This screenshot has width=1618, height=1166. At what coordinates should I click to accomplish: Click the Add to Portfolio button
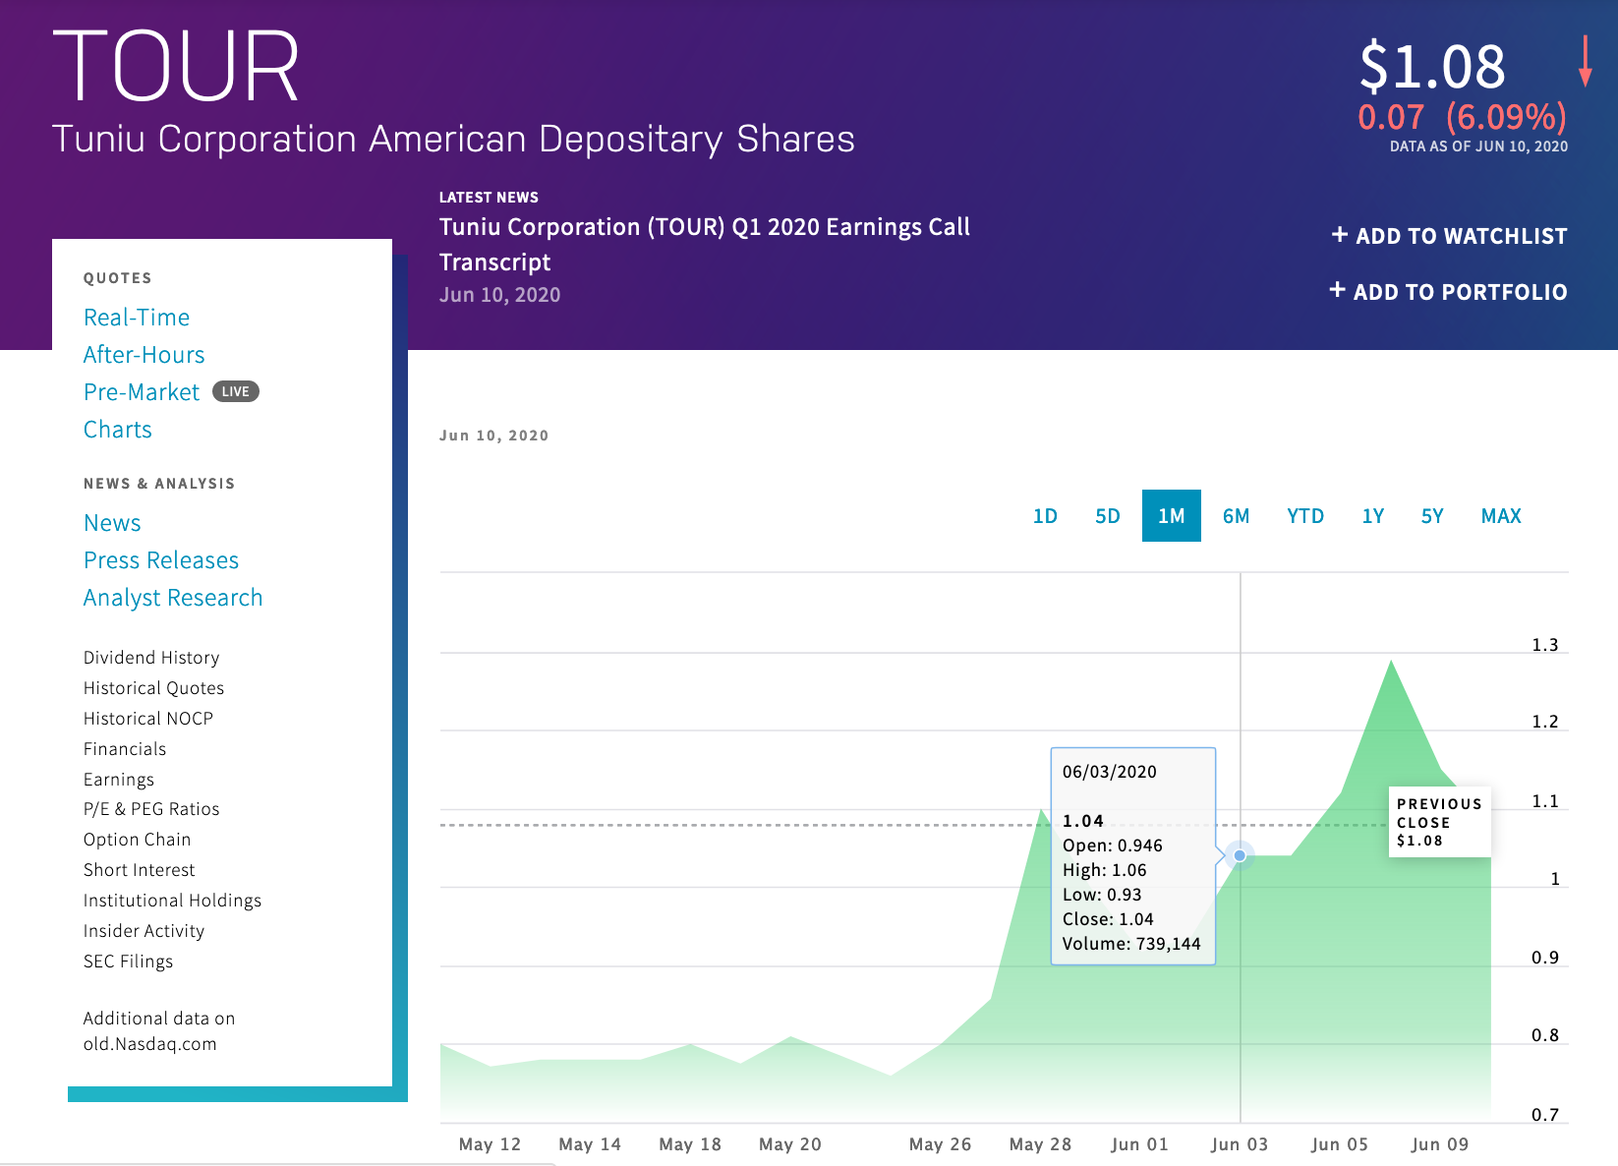(x=1448, y=292)
